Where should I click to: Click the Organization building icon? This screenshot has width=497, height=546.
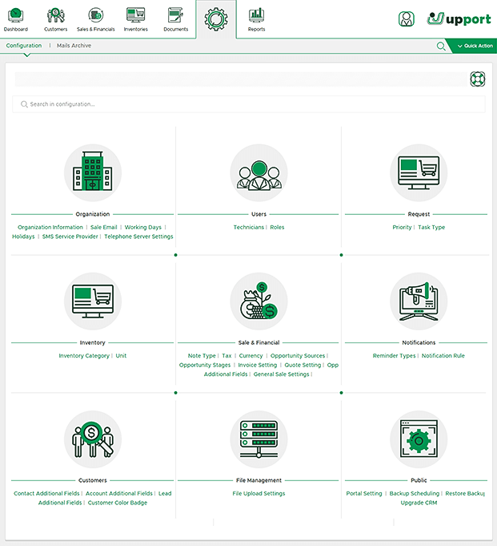coord(93,172)
